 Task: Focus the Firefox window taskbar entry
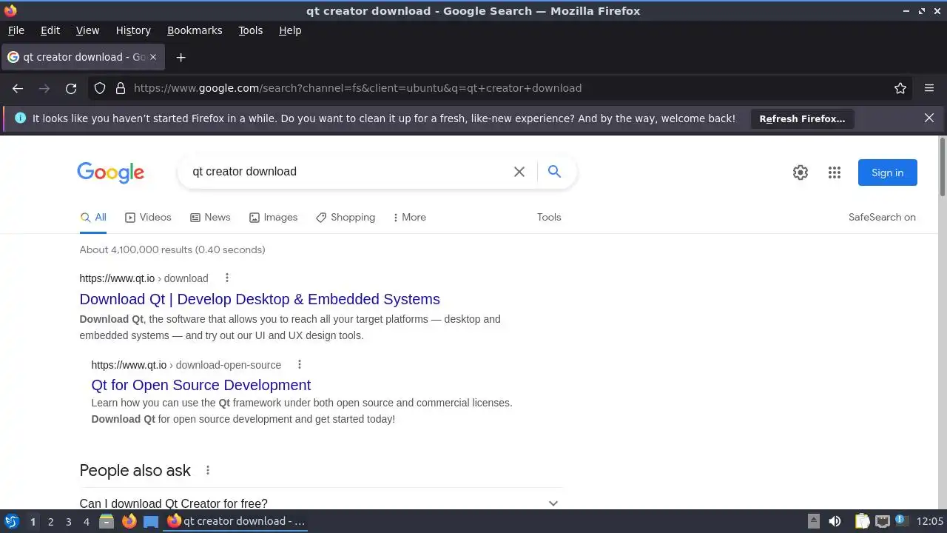(236, 521)
